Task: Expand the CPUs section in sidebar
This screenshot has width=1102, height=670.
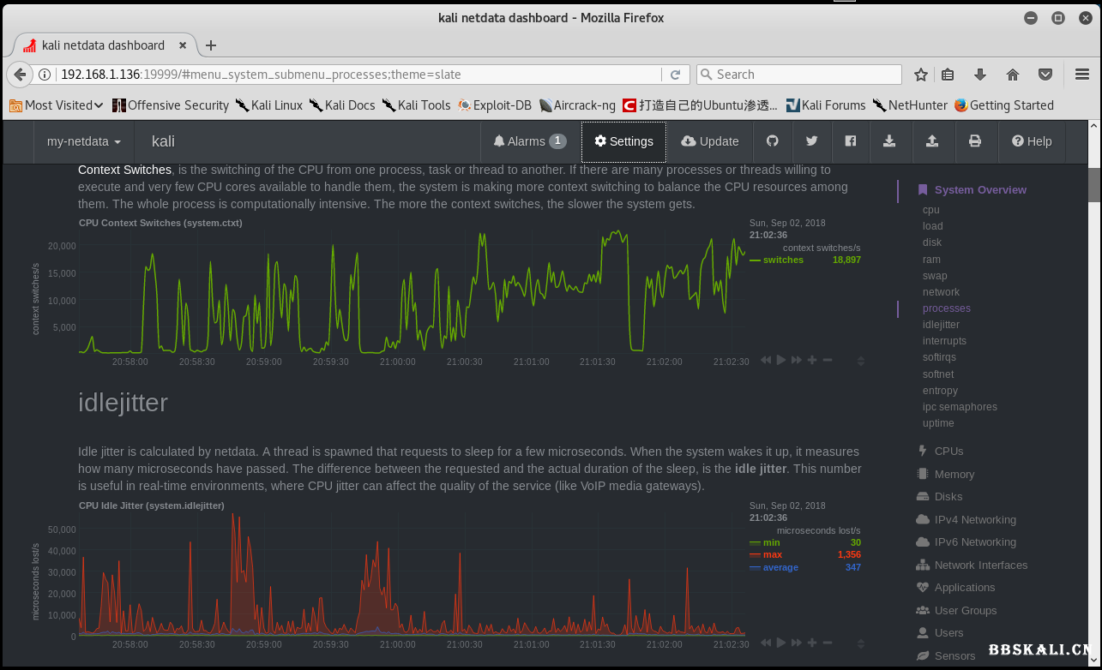Action: 948,451
